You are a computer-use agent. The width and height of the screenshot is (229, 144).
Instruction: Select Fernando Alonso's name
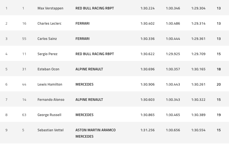tap(51, 100)
